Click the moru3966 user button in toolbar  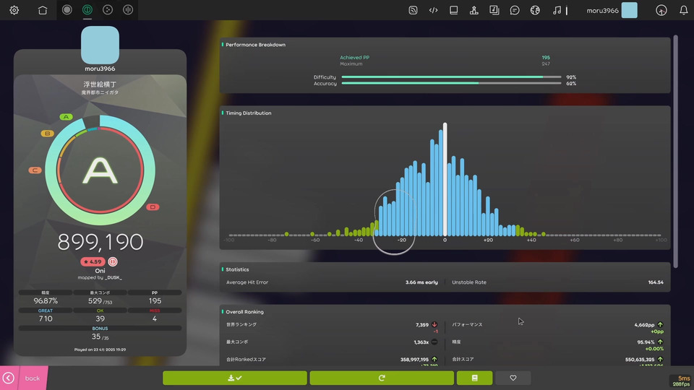click(612, 10)
